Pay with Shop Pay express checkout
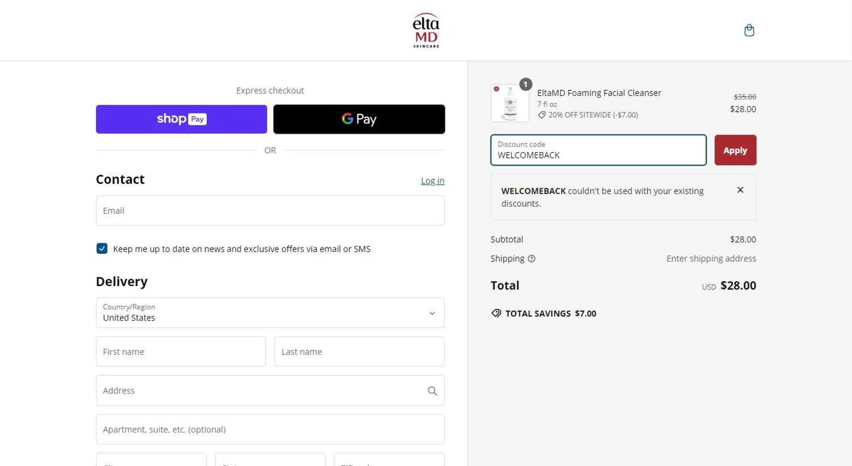The height and width of the screenshot is (466, 852). tap(181, 119)
